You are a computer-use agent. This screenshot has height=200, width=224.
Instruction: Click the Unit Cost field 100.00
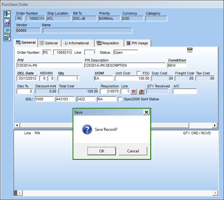coord(132,78)
